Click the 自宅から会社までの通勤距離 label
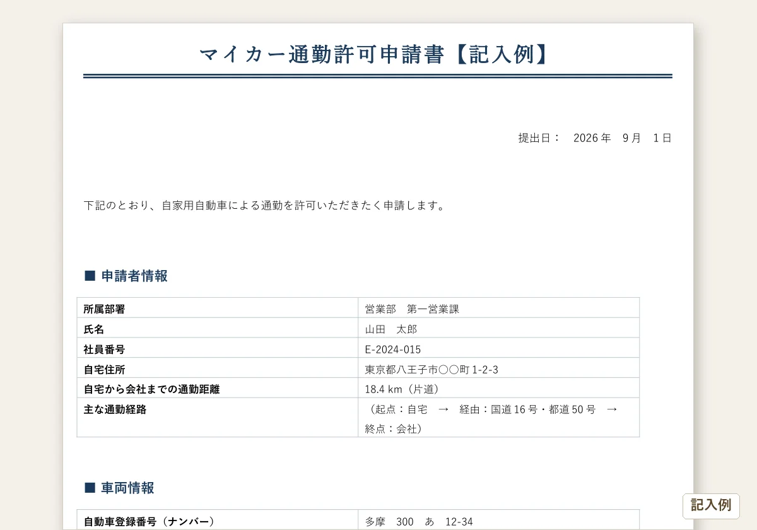 pos(152,389)
